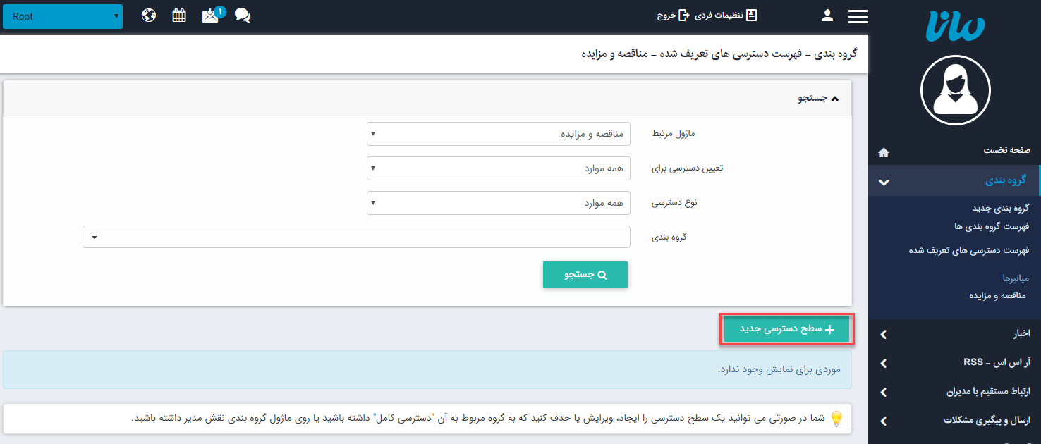Click the profile avatar picture

click(956, 90)
